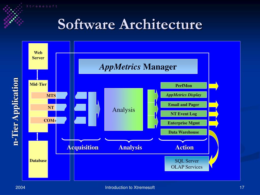The width and height of the screenshot is (260, 195).
Task: Select the curly brace above the Analysis label
Action: click(x=129, y=140)
